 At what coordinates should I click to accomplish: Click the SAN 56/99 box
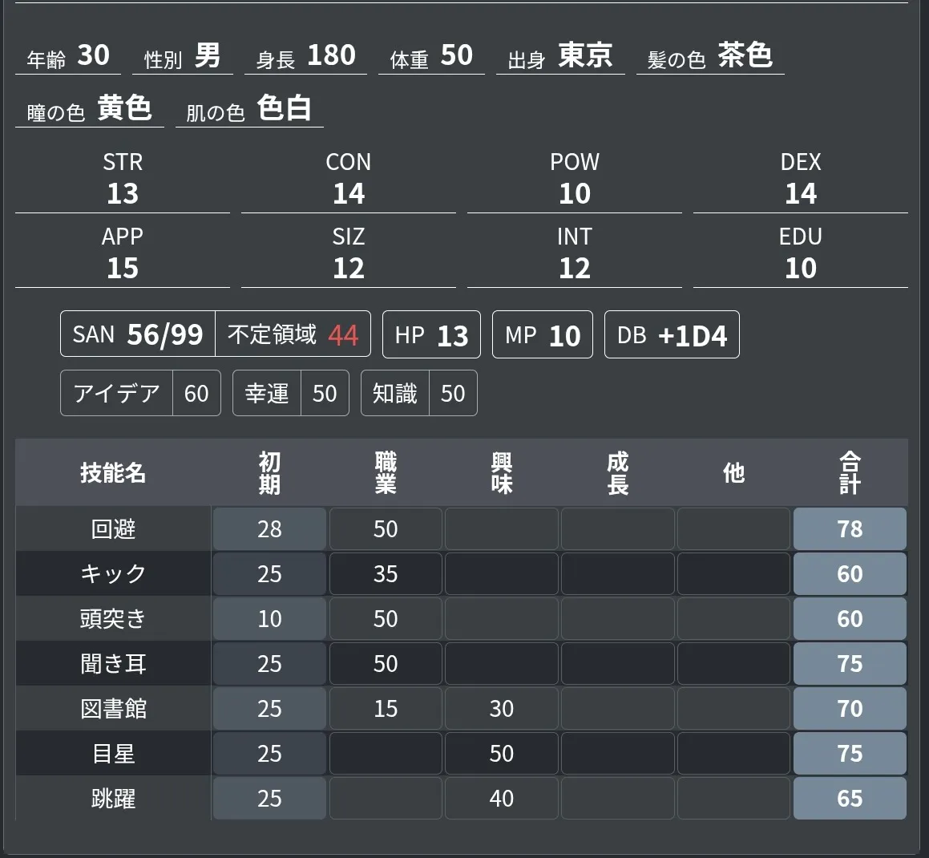coord(138,334)
